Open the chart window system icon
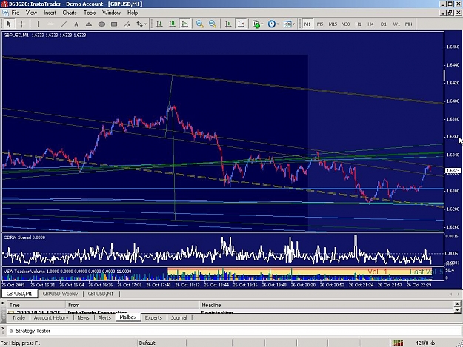Image resolution: width=463 pixels, height=347 pixels. (5, 13)
